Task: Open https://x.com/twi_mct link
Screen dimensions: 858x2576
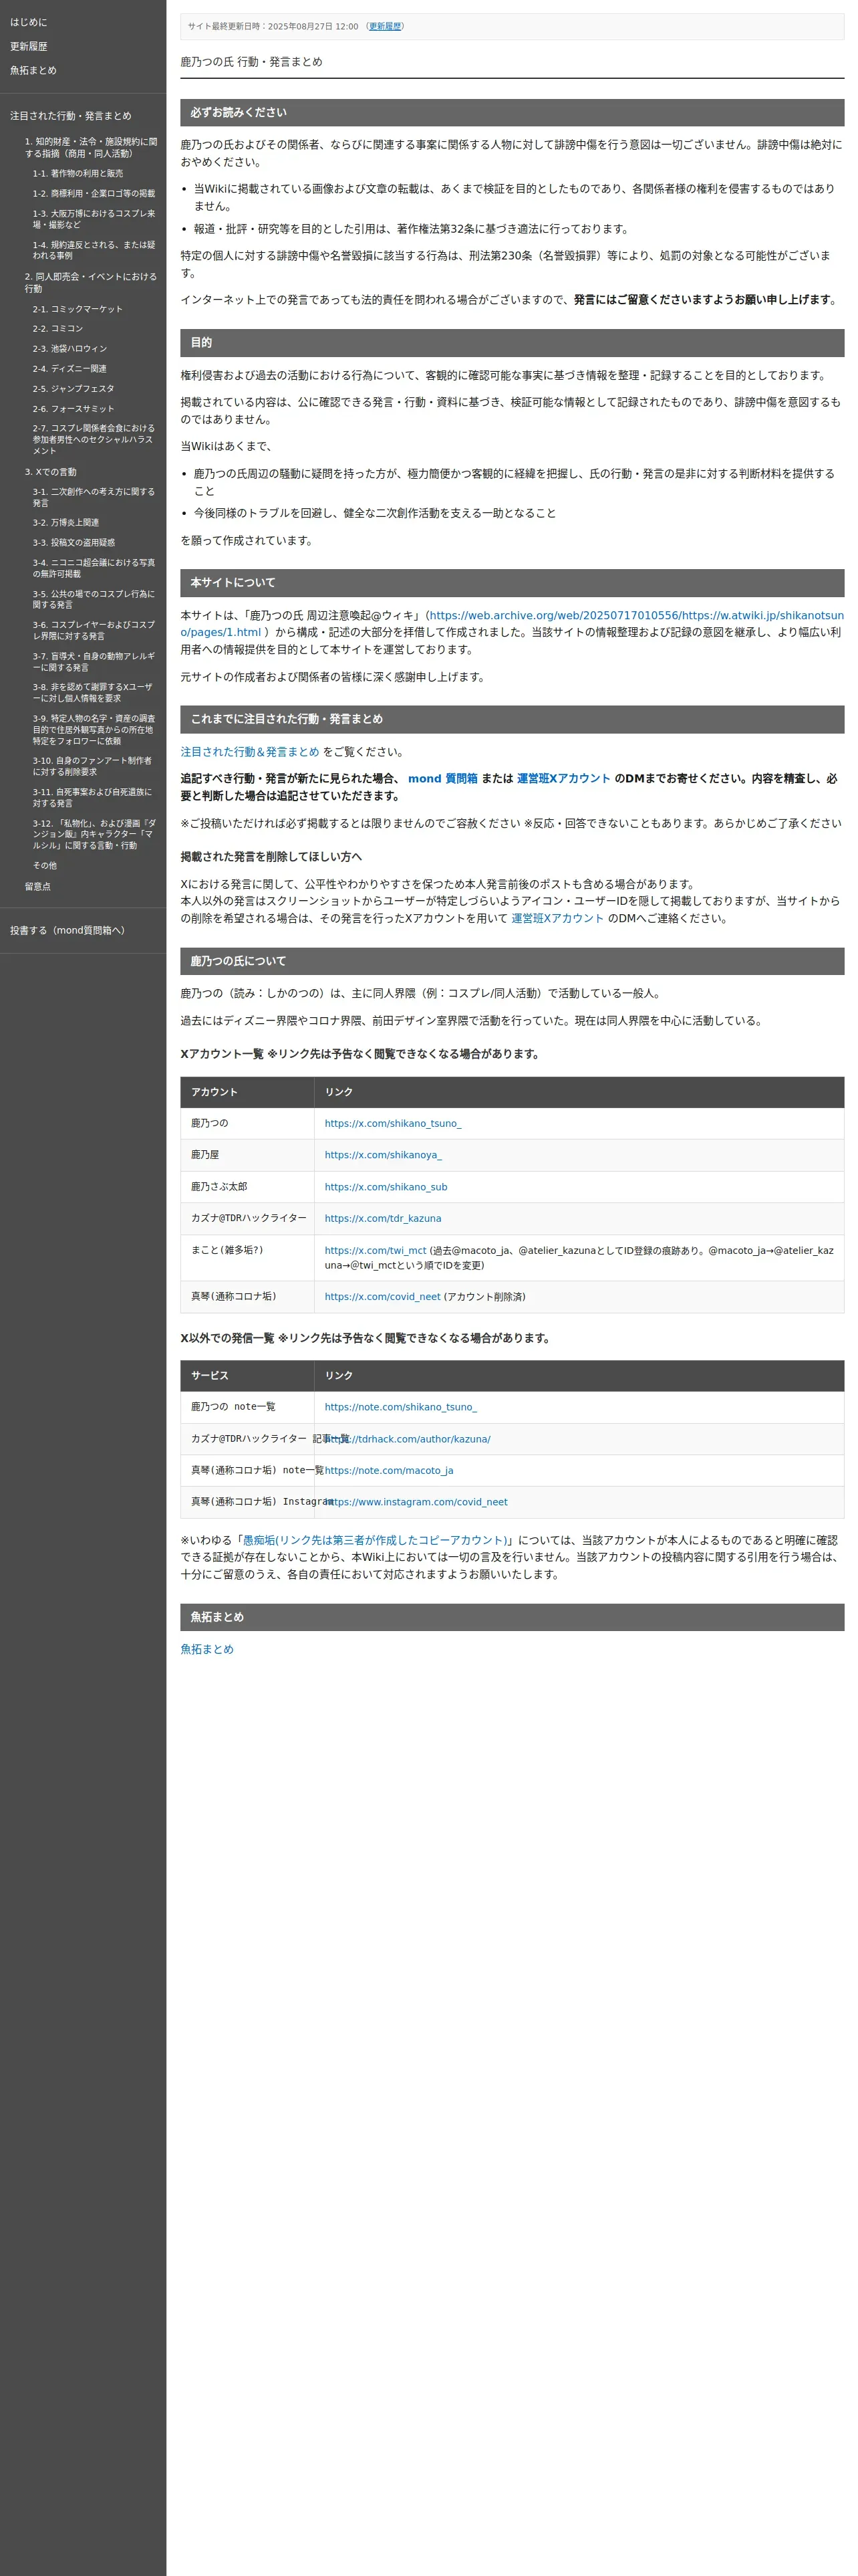Action: 376,1250
